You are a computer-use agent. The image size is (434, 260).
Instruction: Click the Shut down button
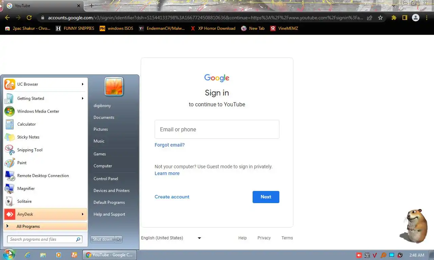pyautogui.click(x=103, y=239)
